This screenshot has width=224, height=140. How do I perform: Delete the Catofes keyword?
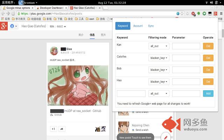(x=208, y=58)
